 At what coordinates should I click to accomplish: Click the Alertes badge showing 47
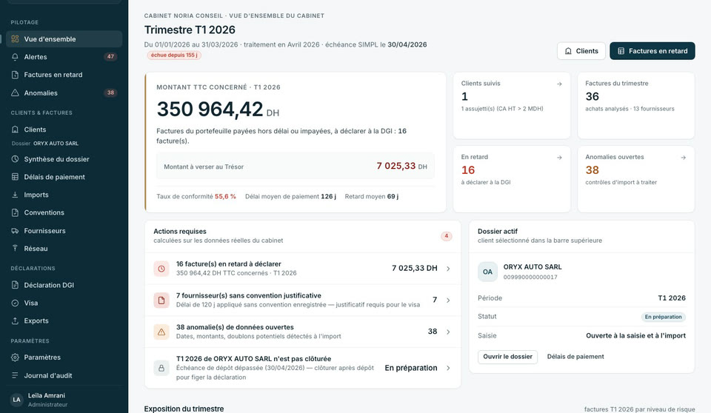click(110, 57)
